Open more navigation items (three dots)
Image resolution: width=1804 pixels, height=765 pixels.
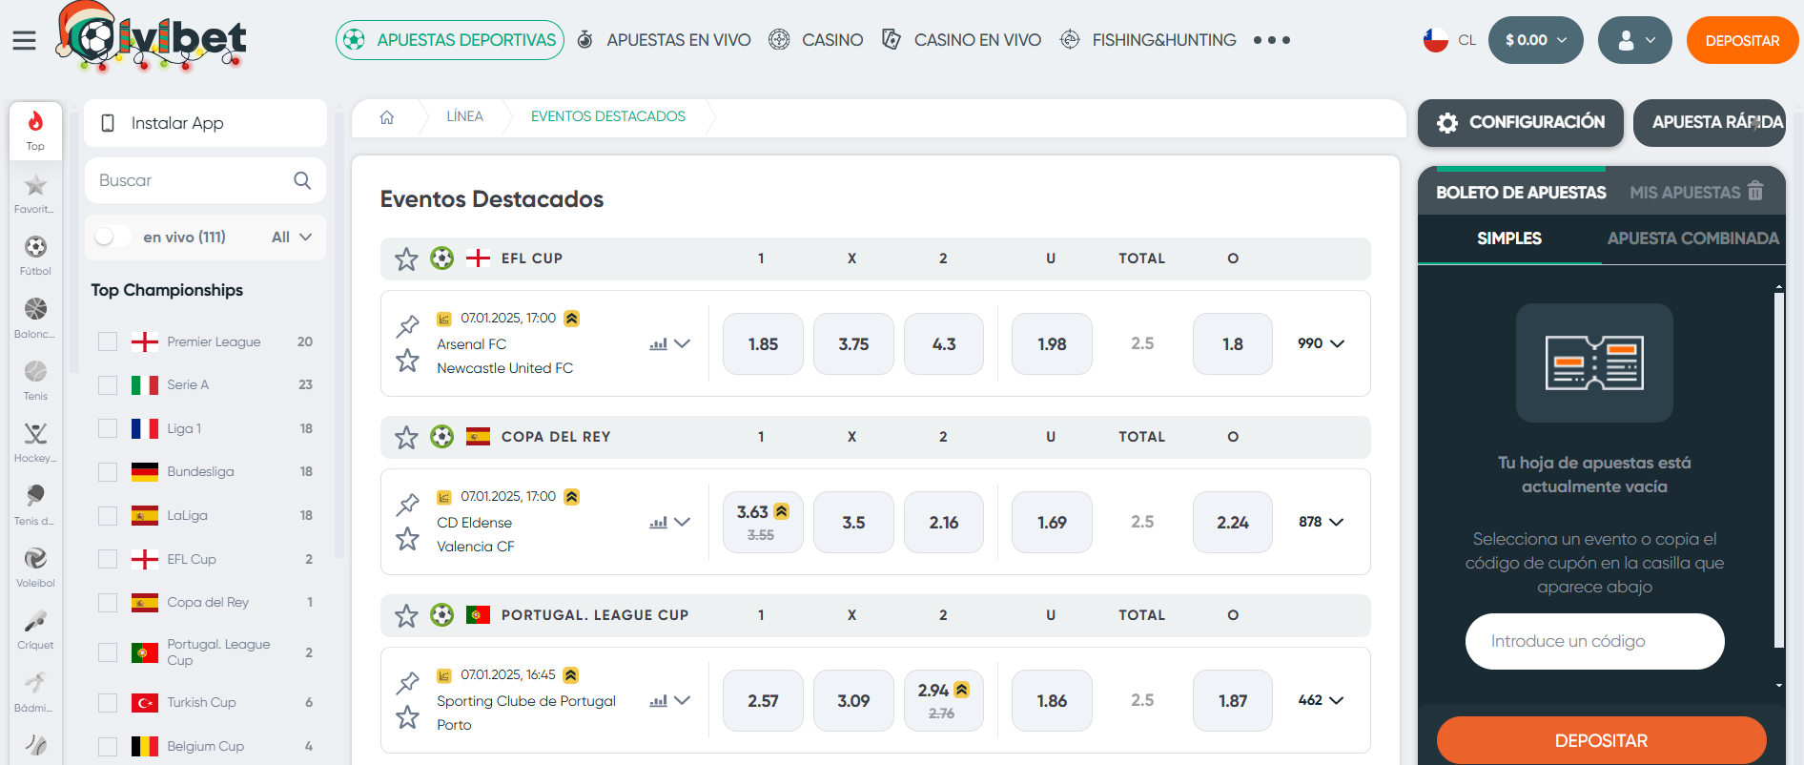pyautogui.click(x=1272, y=40)
